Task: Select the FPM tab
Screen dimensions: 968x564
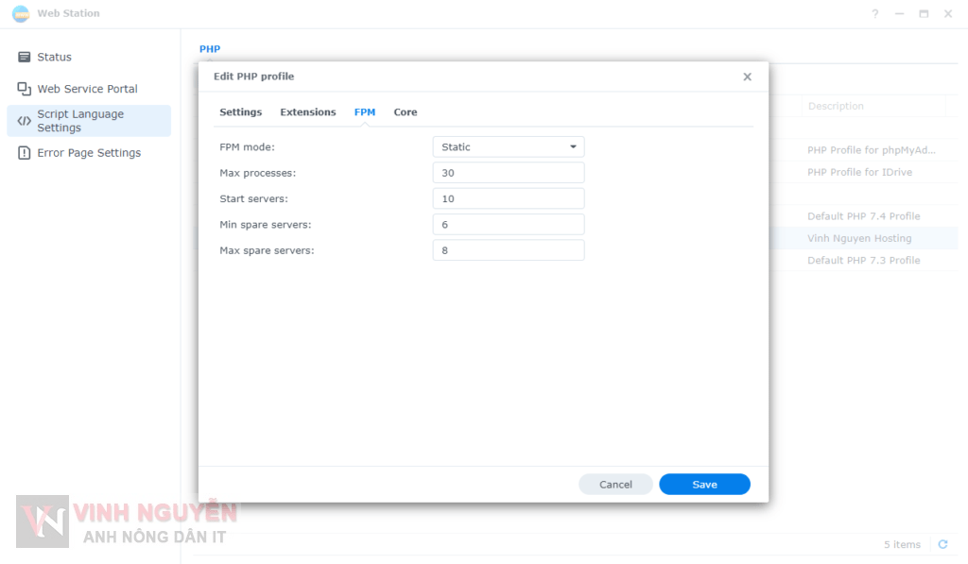Action: [x=365, y=112]
